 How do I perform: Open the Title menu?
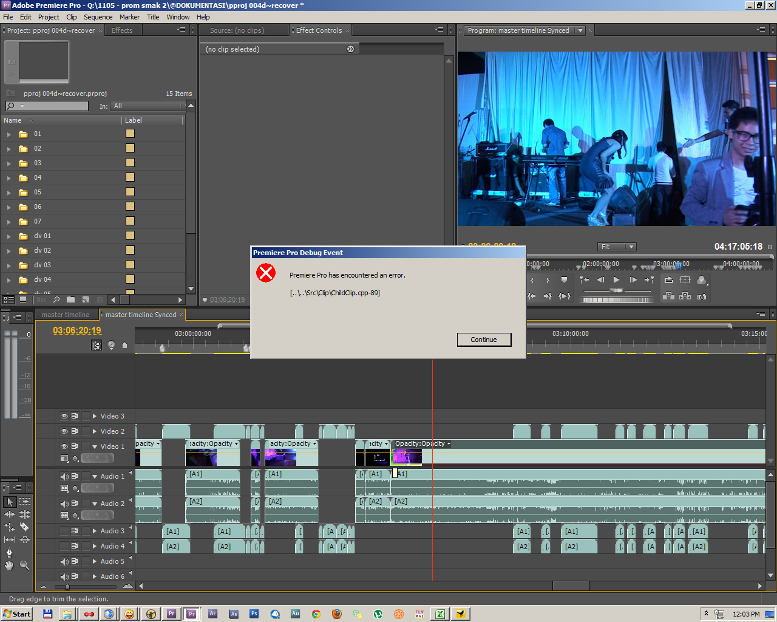153,17
